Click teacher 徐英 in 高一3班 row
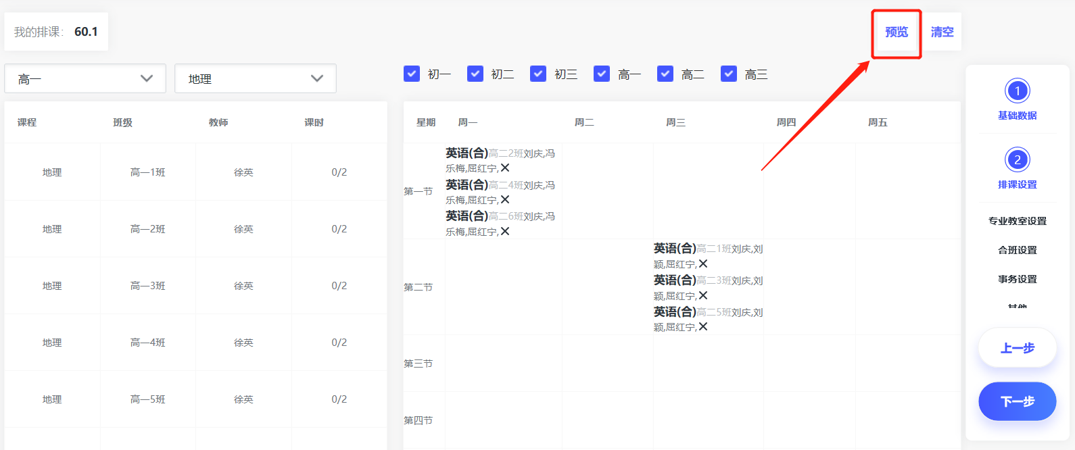Screen dimensions: 1075x450 [x=243, y=286]
